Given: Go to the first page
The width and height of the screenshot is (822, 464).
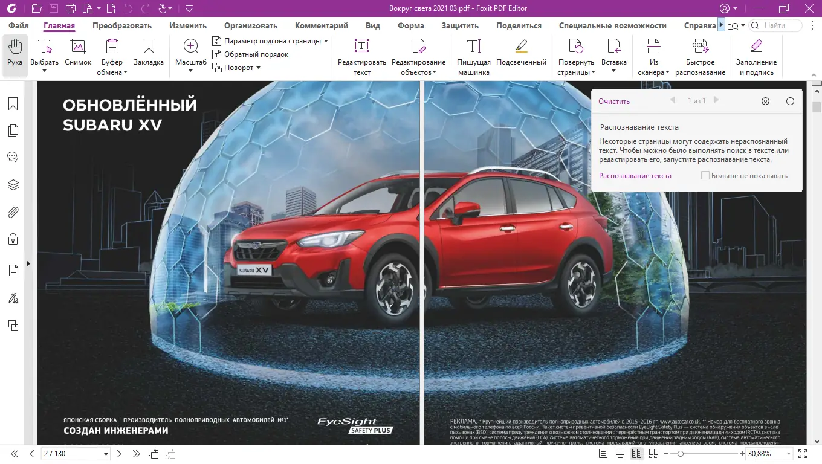Looking at the screenshot, I should point(15,454).
